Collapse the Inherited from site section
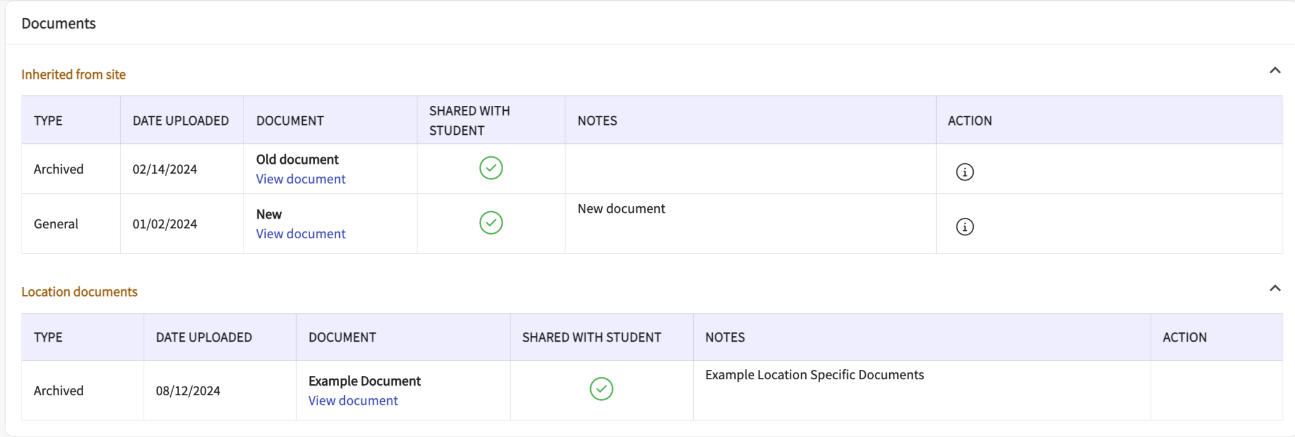 pos(1275,71)
